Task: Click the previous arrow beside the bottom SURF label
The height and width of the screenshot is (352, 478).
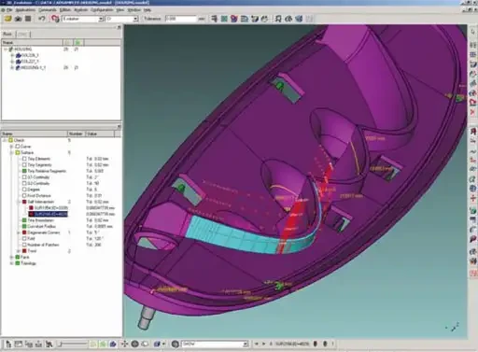Action: [x=257, y=344]
